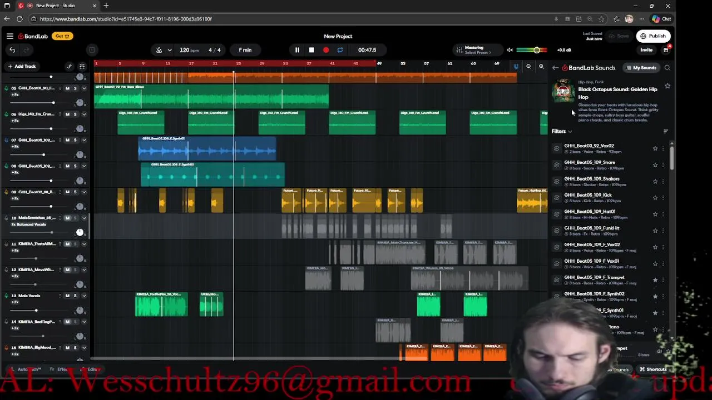Open track 12 KIMERA_MoveWit options menu

(x=60, y=270)
